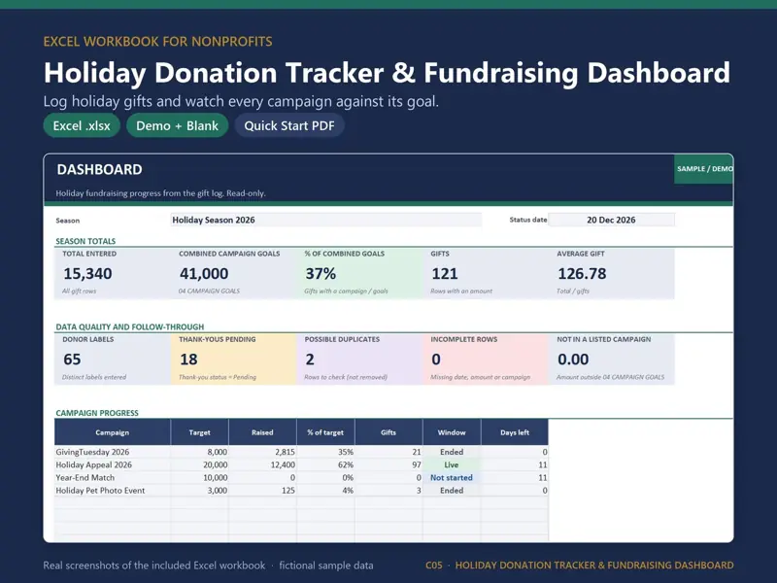The image size is (777, 583).
Task: Select the Possible Duplicates value 2
Action: point(310,360)
